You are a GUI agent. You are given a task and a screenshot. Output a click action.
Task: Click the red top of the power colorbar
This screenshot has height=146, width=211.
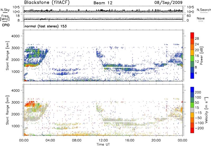pos(192,35)
